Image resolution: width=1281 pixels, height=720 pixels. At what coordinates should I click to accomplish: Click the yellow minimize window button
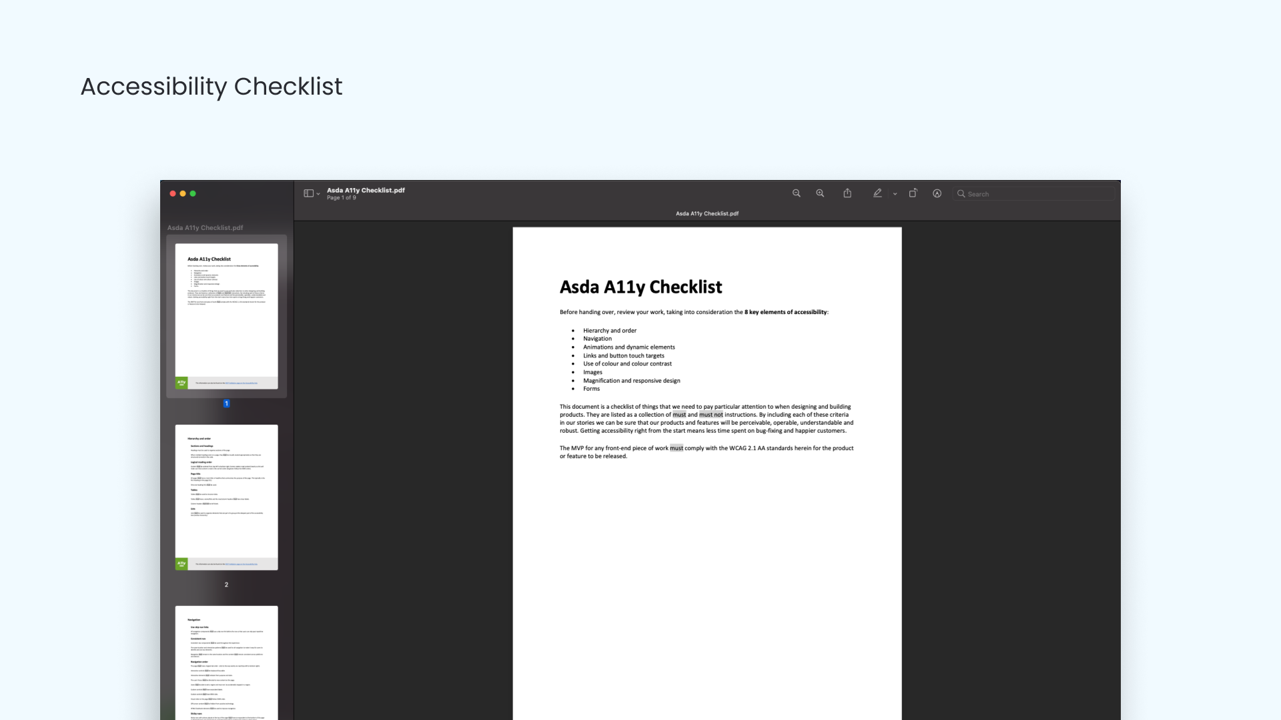[183, 193]
